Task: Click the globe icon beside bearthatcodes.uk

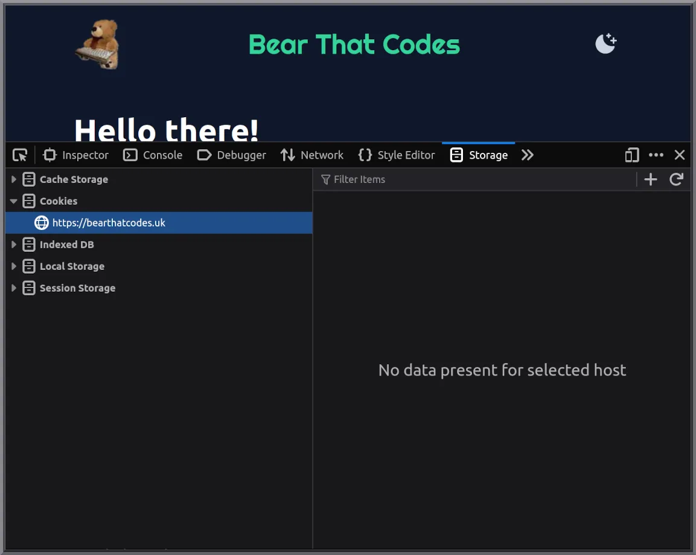Action: click(x=41, y=223)
